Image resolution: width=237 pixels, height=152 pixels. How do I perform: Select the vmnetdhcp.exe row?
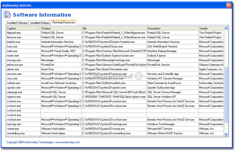point(115,133)
